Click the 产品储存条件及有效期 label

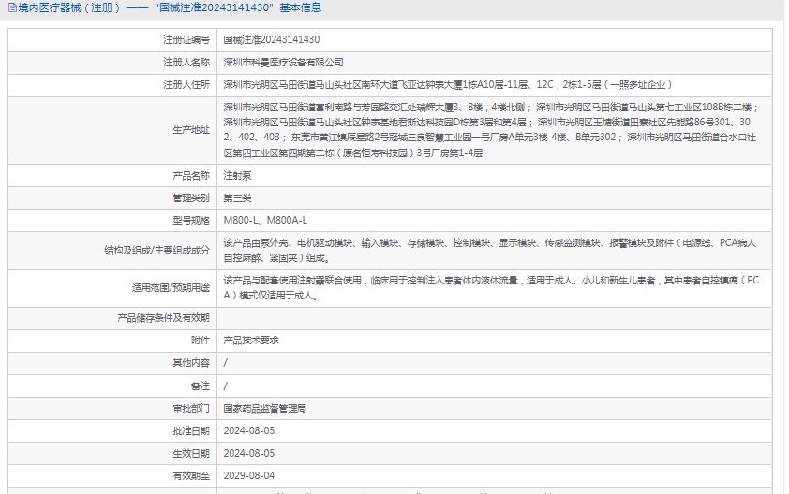point(164,318)
